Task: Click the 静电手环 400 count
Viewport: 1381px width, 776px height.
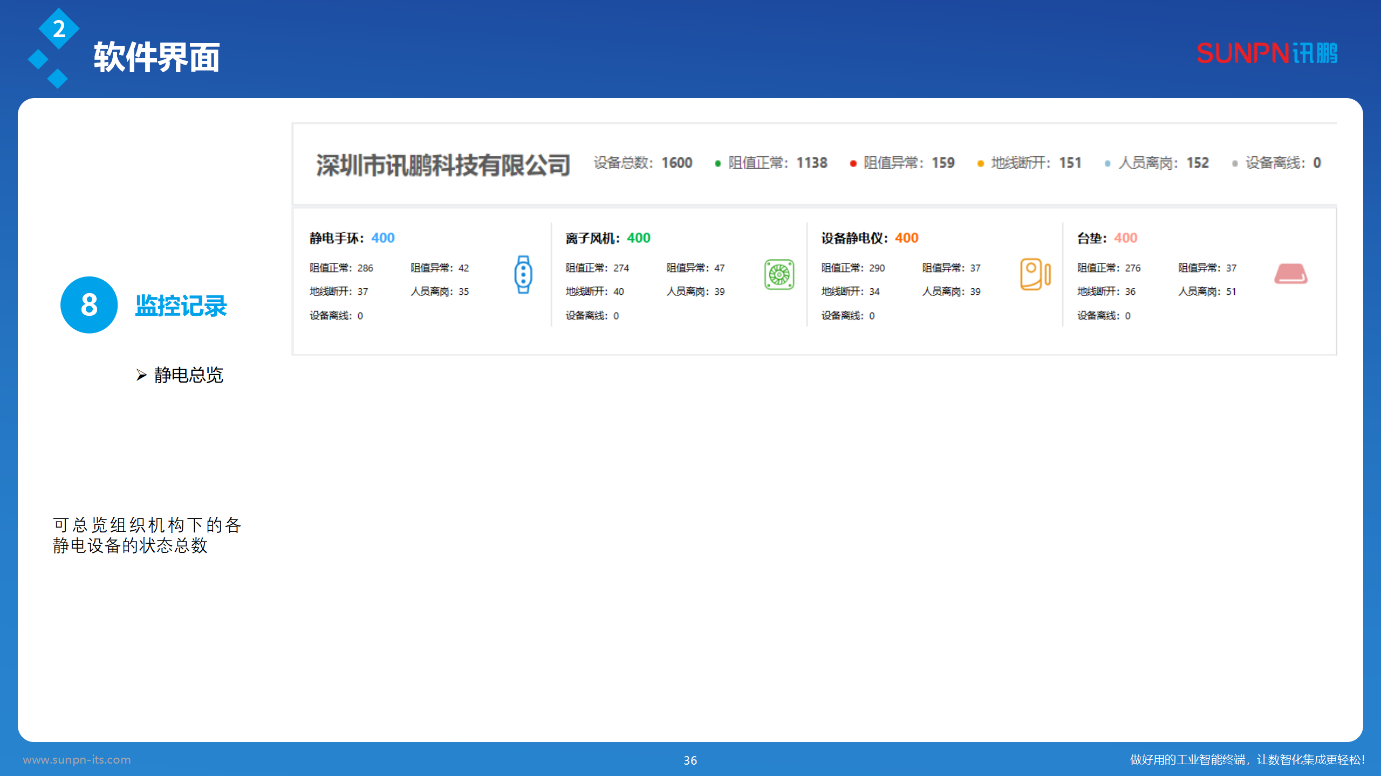Action: (x=382, y=238)
